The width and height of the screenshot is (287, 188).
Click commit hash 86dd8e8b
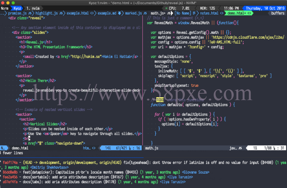10,172
